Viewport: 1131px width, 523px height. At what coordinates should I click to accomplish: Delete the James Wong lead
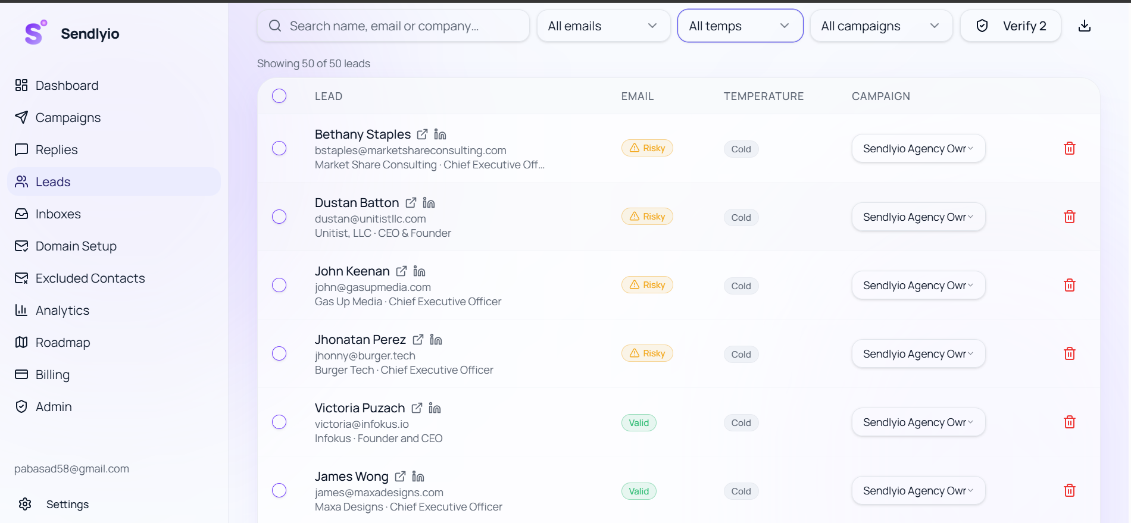click(x=1070, y=490)
